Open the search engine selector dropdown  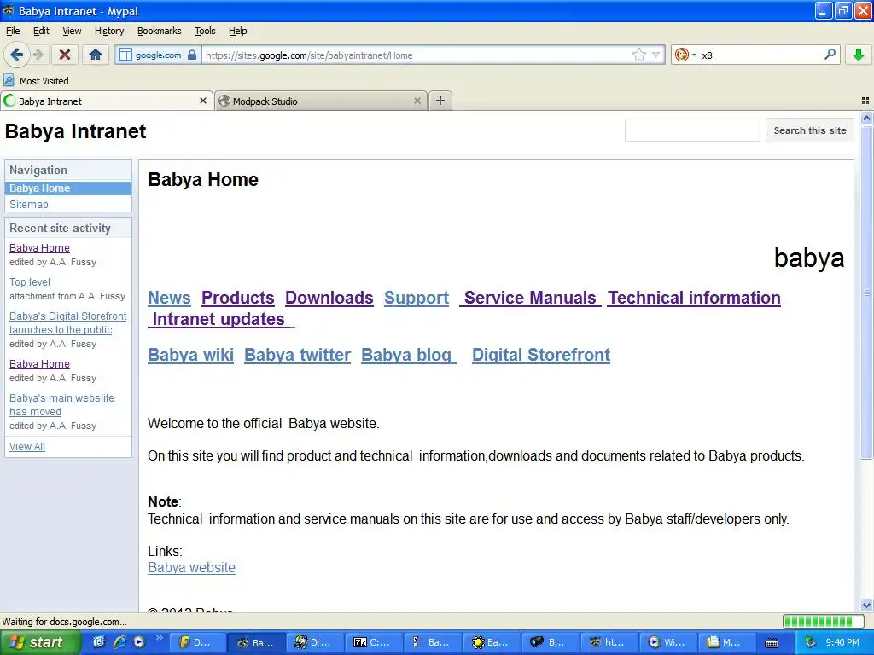pos(685,55)
